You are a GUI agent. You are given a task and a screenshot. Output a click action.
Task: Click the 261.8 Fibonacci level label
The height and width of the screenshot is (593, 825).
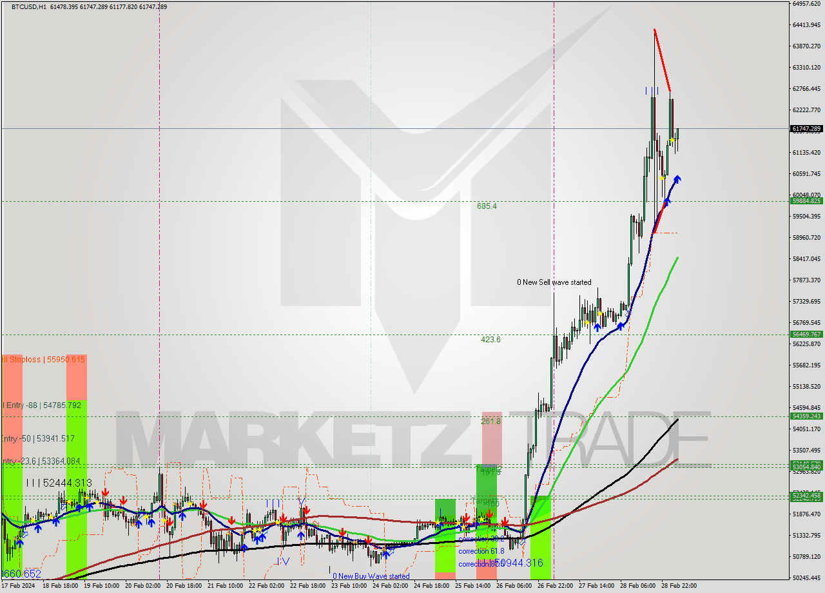(x=490, y=422)
